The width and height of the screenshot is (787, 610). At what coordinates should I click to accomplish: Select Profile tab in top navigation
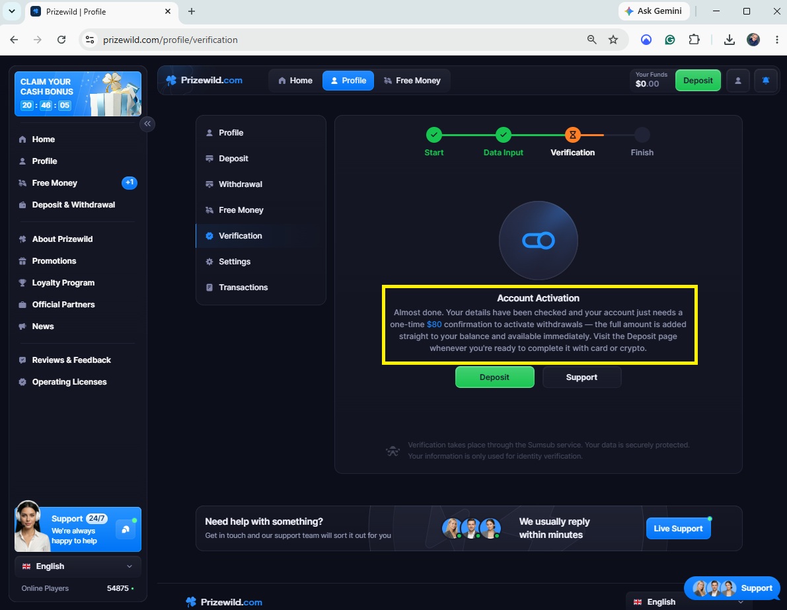pos(348,81)
